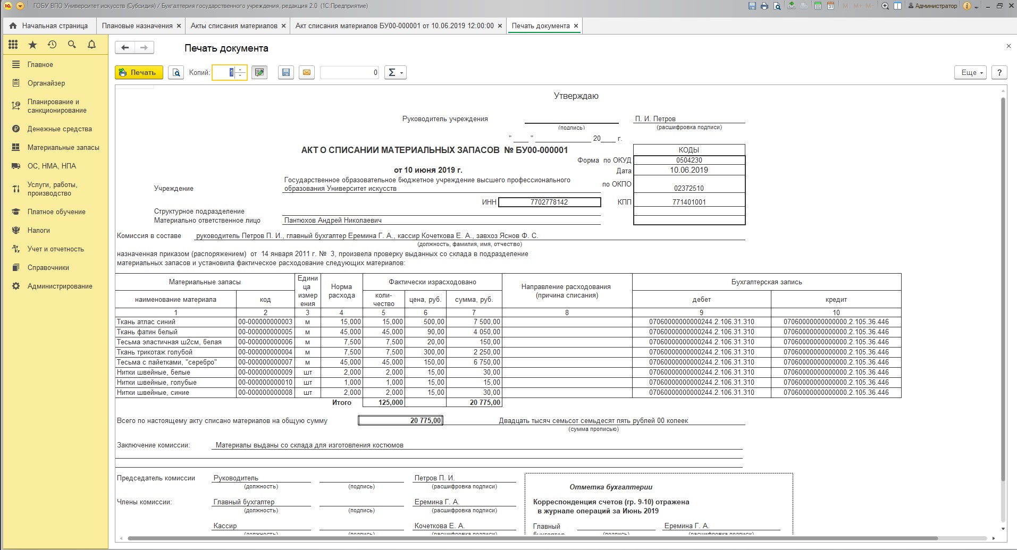This screenshot has width=1017, height=550.
Task: Close the Печать документа tab
Action: 576,26
